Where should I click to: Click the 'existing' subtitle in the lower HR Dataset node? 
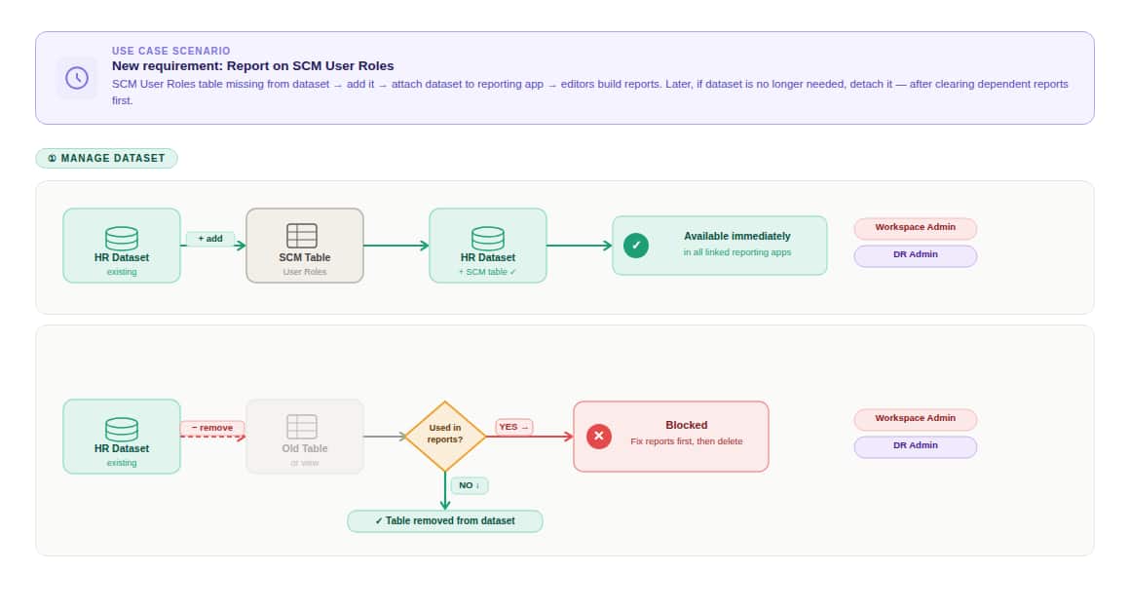[122, 463]
